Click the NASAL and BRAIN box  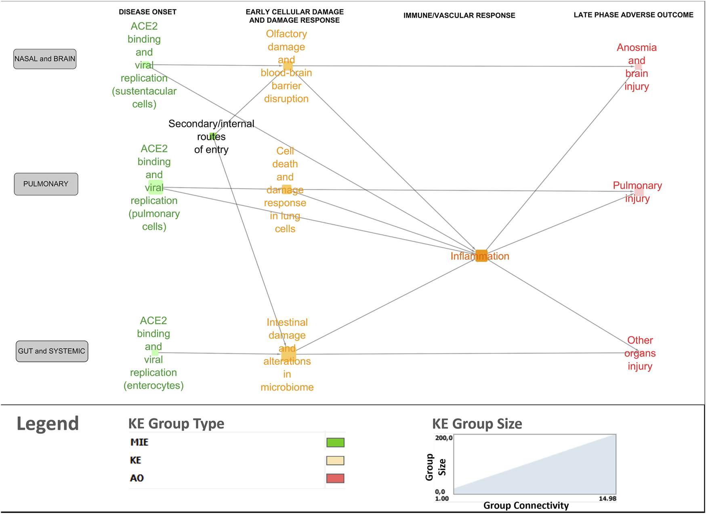(x=45, y=59)
